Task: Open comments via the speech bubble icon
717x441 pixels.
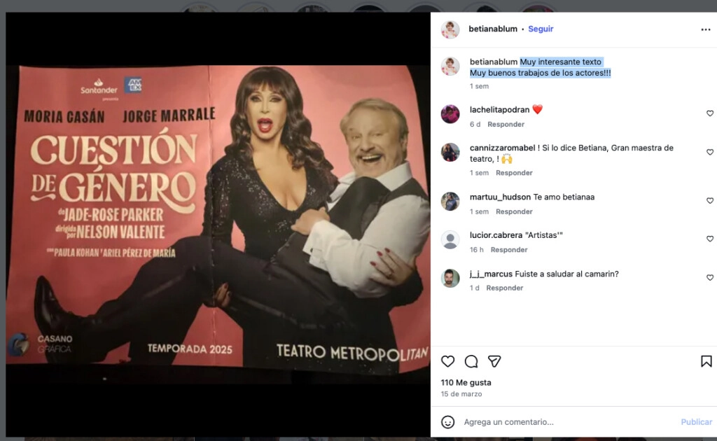Action: click(471, 361)
